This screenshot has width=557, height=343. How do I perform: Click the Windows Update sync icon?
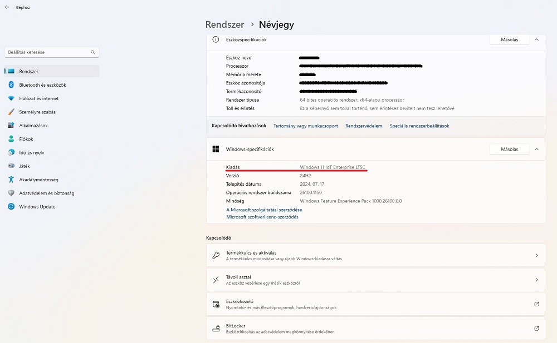(11, 206)
